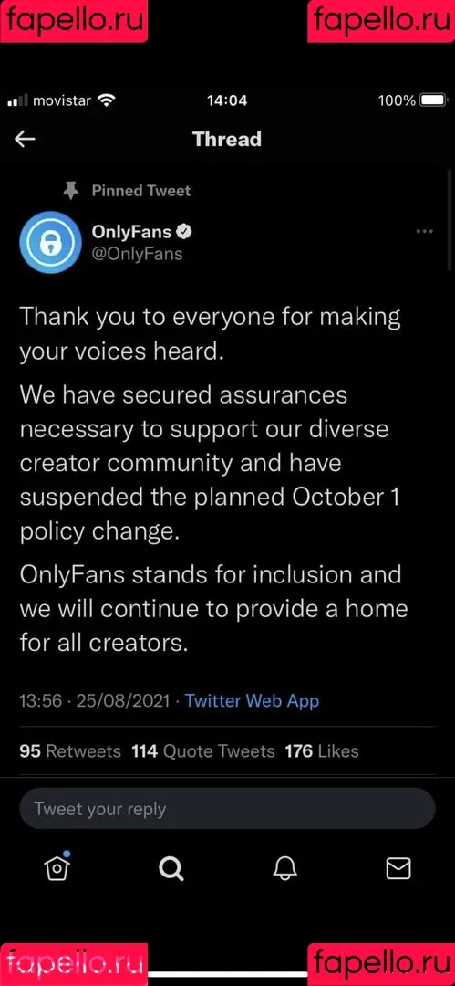
Task: Open the Search magnifier tab
Action: point(171,868)
